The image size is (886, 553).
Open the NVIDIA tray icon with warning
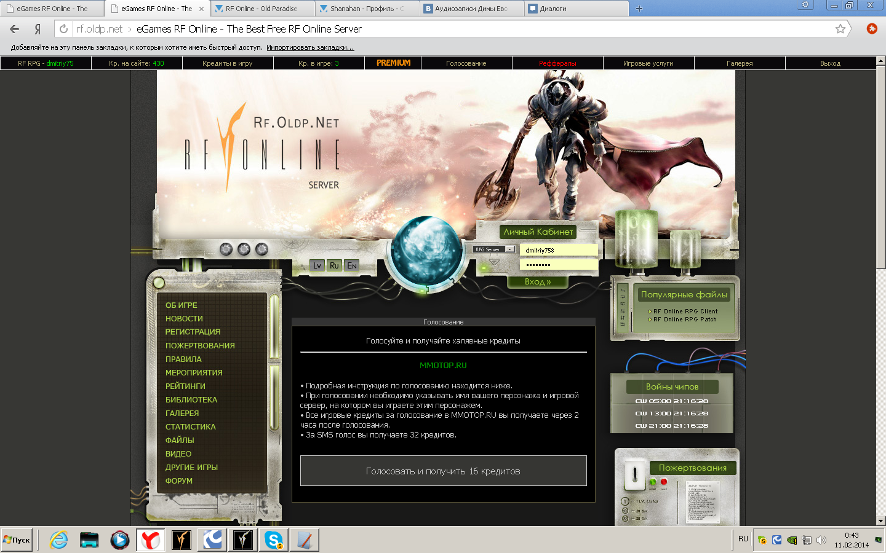pos(792,540)
